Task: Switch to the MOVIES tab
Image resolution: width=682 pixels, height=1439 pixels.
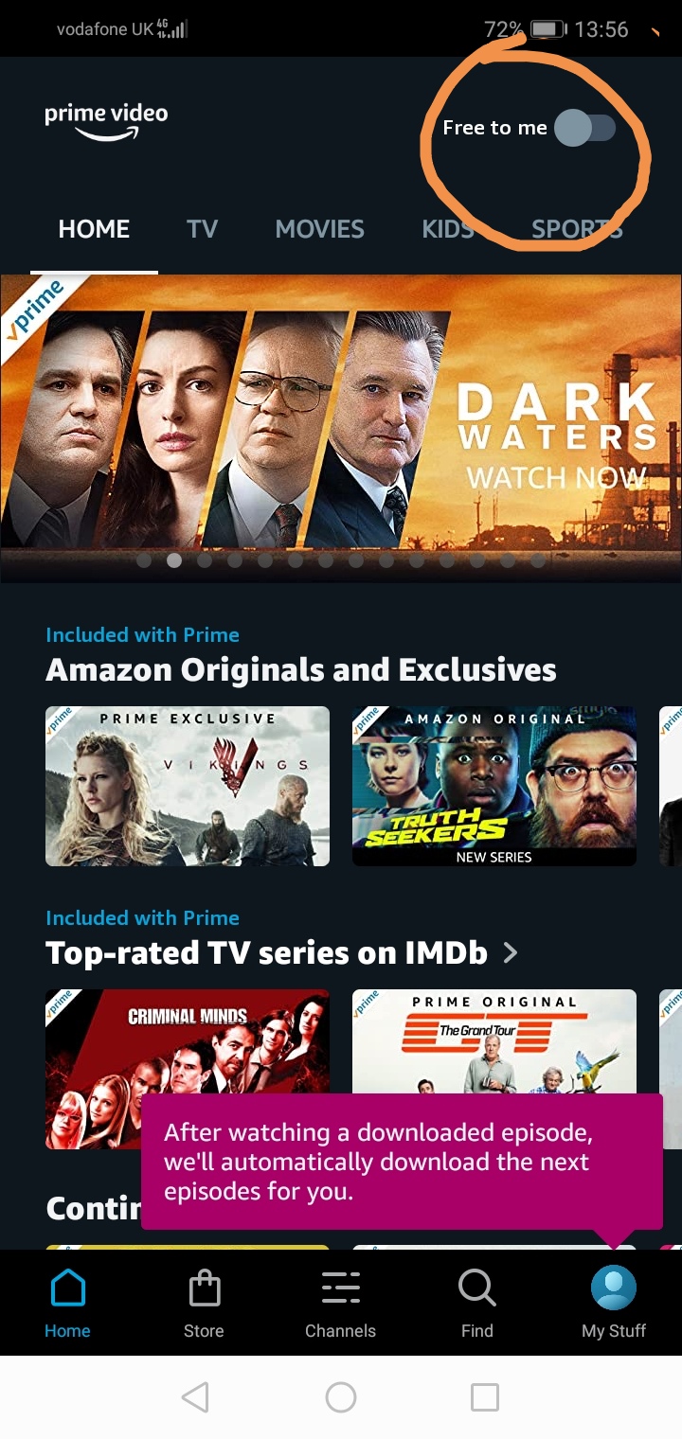Action: [x=319, y=229]
